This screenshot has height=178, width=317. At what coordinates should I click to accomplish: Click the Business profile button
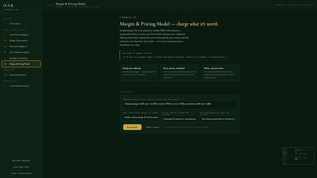(21, 160)
